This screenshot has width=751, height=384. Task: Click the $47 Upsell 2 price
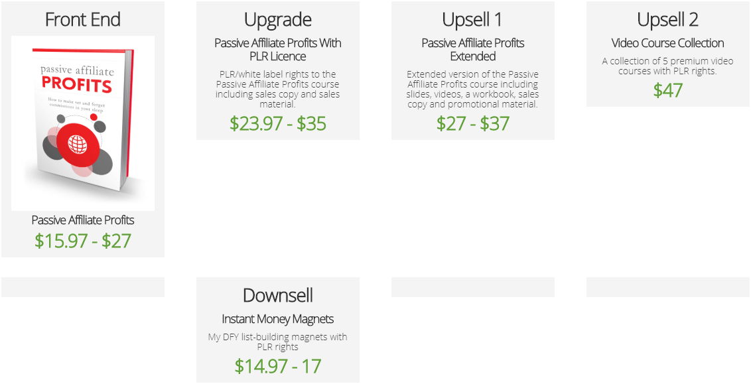point(667,90)
